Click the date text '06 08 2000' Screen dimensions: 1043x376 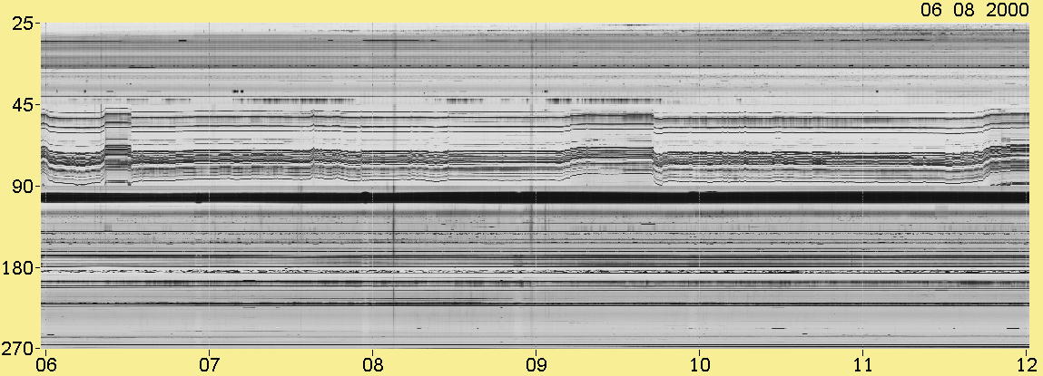coord(974,10)
